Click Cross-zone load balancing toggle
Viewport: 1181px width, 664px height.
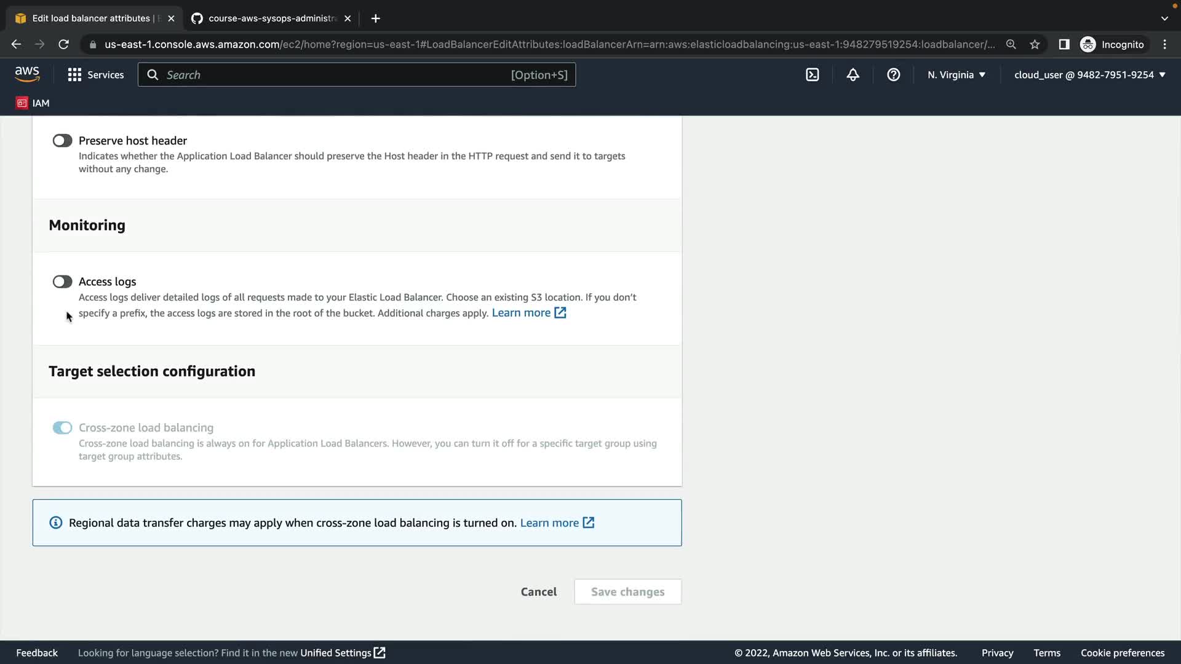pos(62,428)
